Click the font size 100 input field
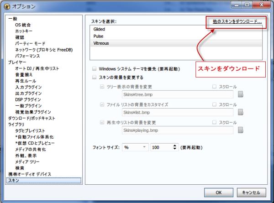 162,147
